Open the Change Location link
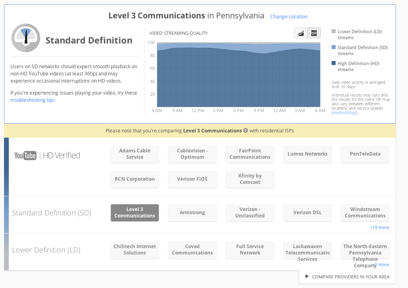 [289, 17]
